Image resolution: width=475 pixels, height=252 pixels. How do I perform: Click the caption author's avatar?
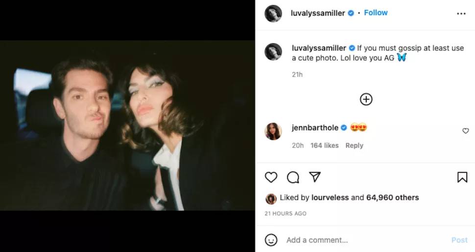pos(273,52)
